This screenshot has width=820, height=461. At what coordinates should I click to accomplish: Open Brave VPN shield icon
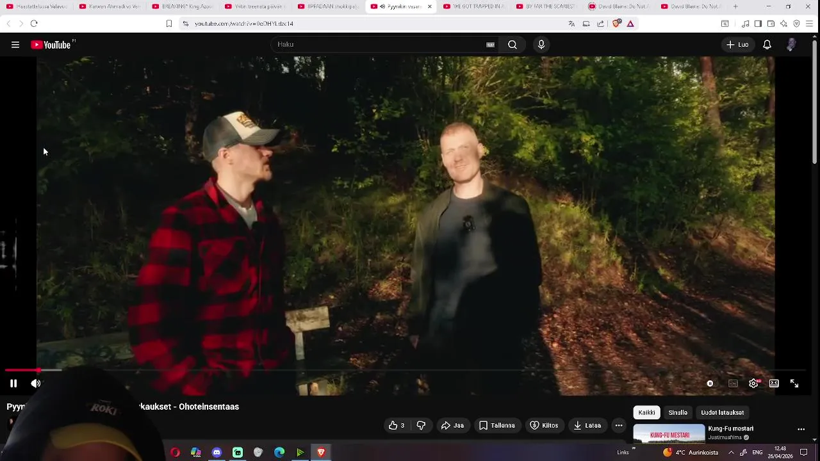click(797, 24)
